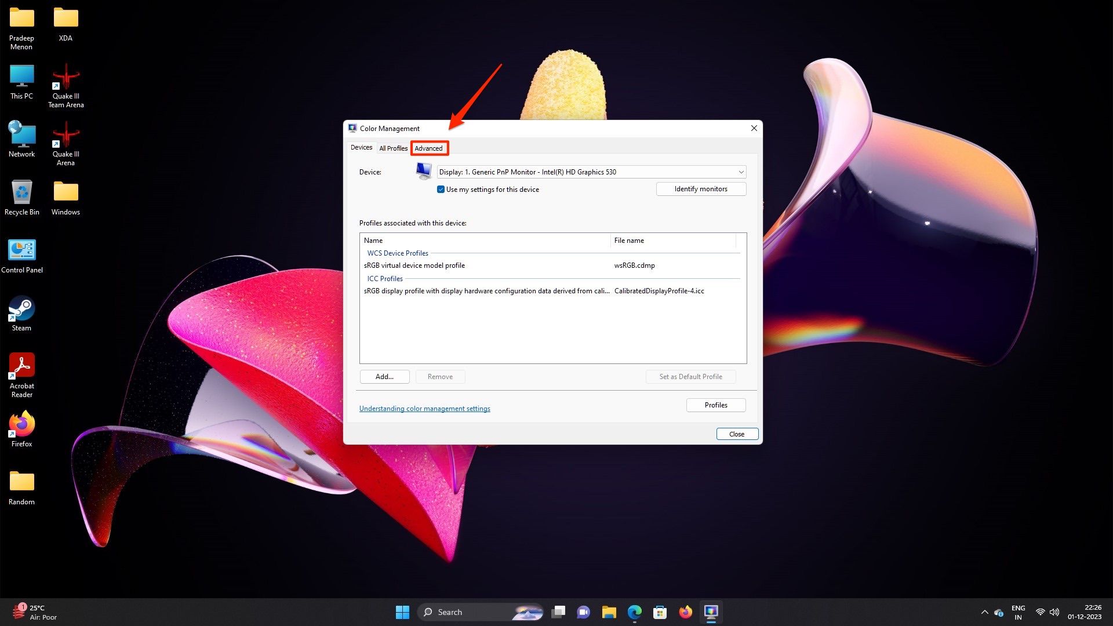Expand the Display dropdown to pick another monitor

741,172
